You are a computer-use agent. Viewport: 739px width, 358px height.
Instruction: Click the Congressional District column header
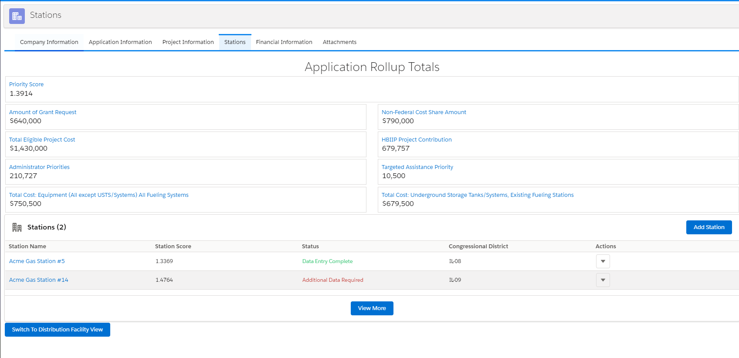(478, 247)
